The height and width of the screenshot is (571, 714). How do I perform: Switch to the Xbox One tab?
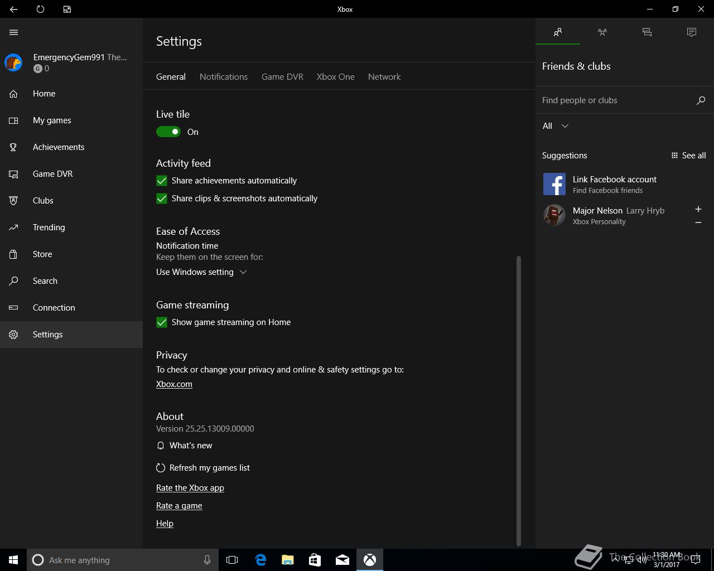click(x=336, y=77)
